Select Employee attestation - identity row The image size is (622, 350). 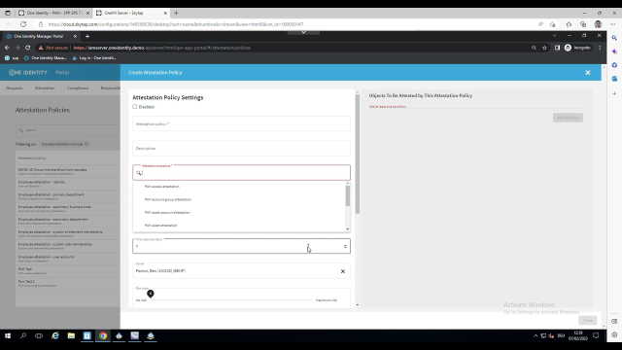pos(68,184)
